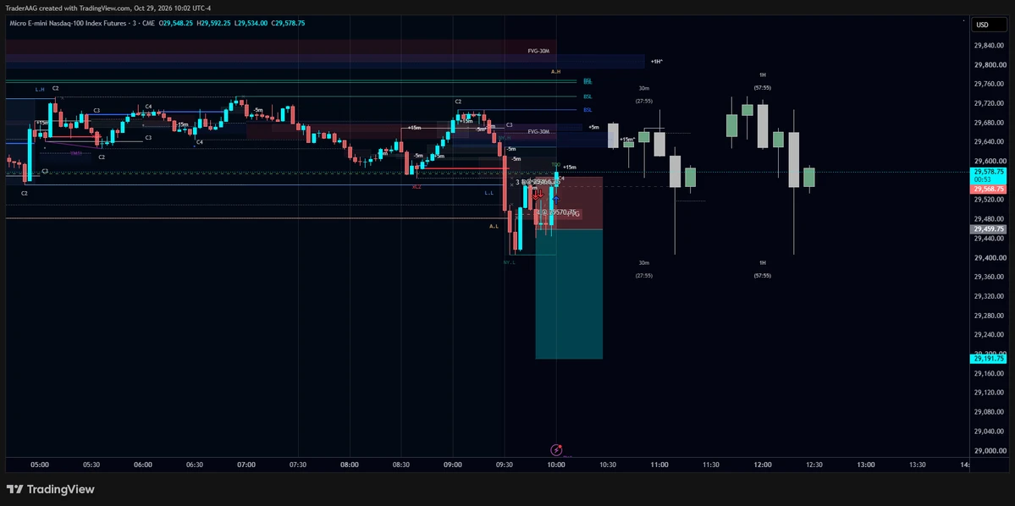This screenshot has height=506, width=1015.
Task: Select the red 29,568.75 price label
Action: [x=989, y=189]
